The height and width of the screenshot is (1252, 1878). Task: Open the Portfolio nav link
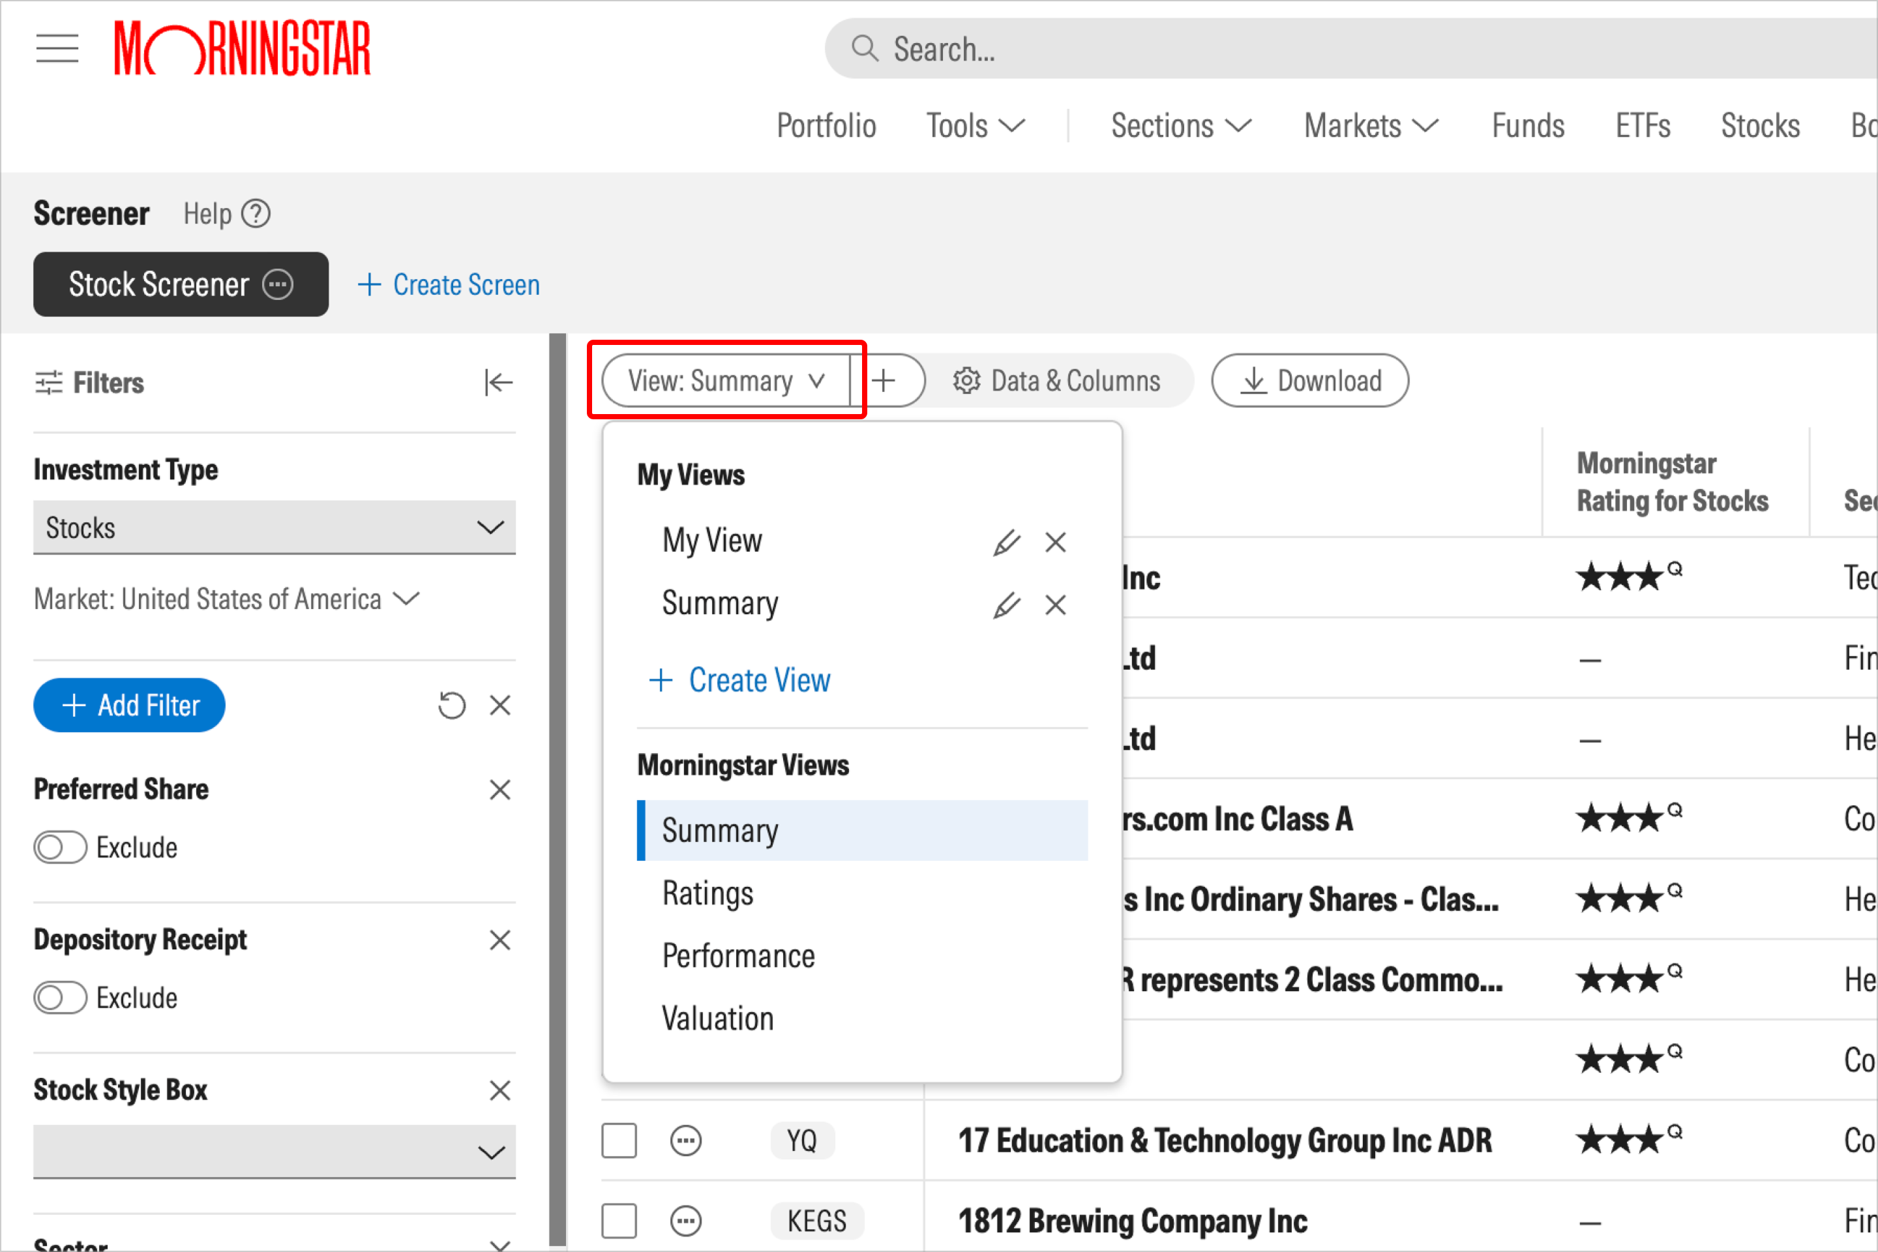826,126
